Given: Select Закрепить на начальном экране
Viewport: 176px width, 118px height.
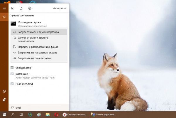Looking at the screenshot, I should (37, 53).
